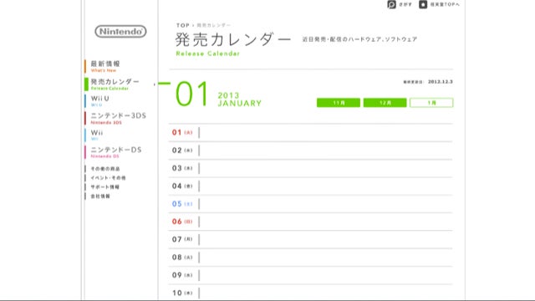Click イベント・その他 sidebar link
Screen dimensions: 535x301
point(108,178)
